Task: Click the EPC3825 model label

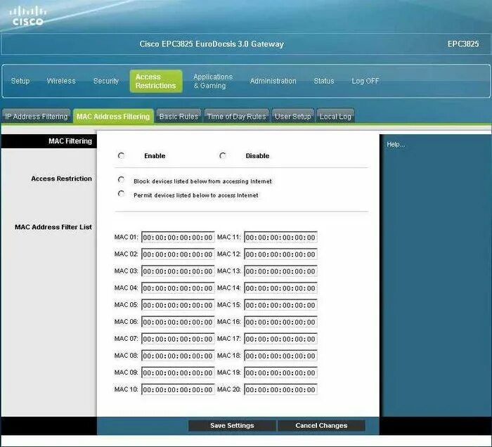Action: (x=463, y=44)
